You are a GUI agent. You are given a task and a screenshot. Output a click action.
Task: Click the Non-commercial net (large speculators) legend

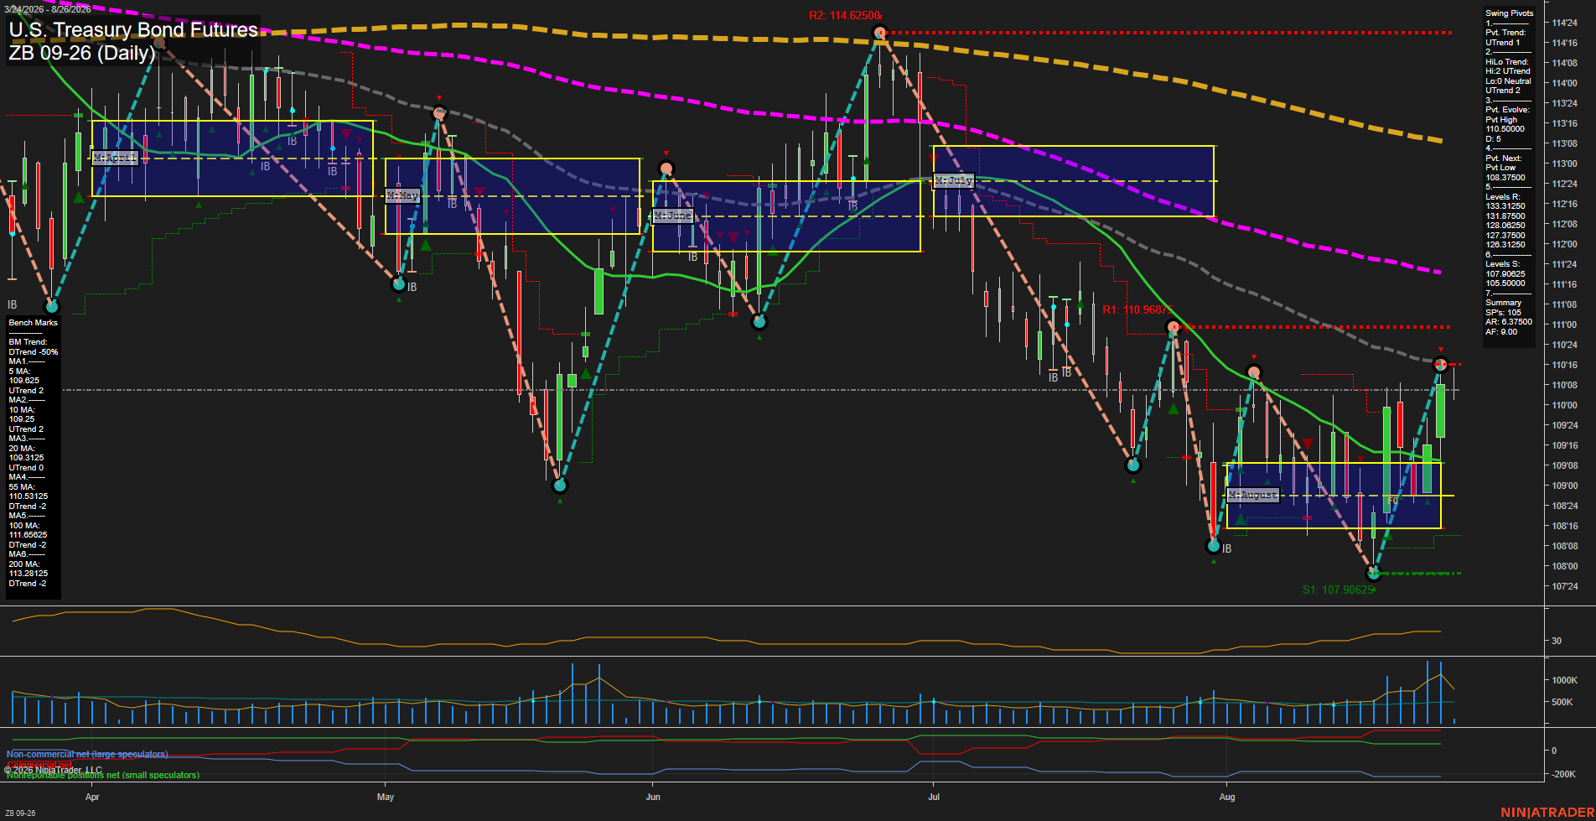coord(87,755)
